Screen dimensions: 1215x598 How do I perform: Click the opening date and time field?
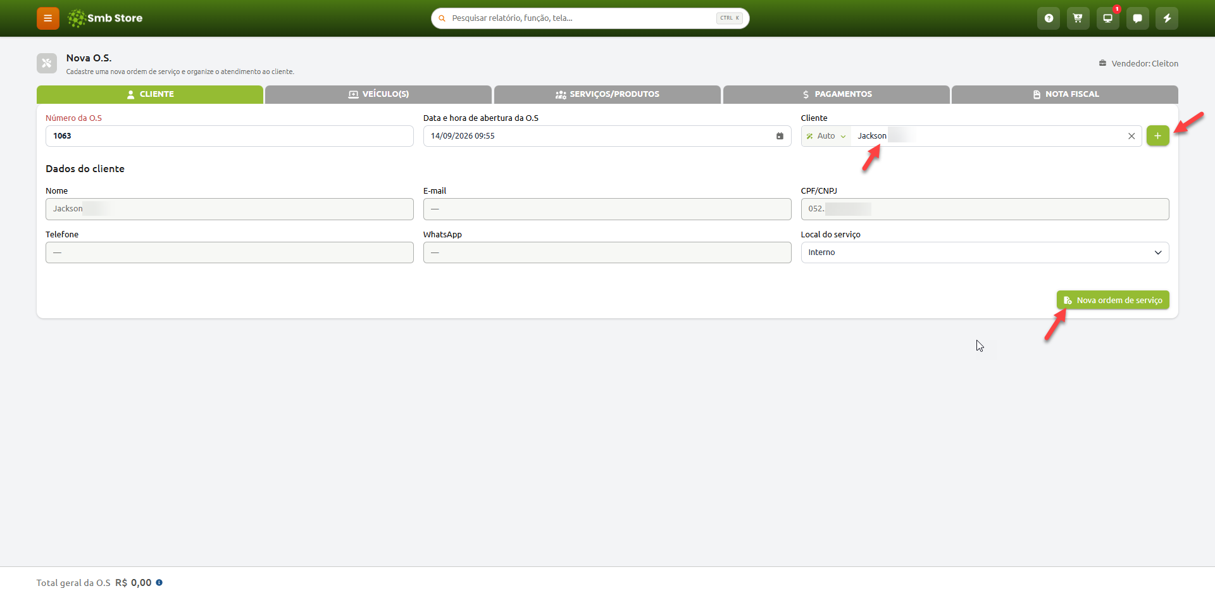click(607, 136)
